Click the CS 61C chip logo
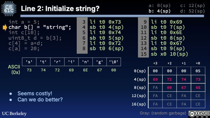The height and width of the screenshot is (118, 210). pos(10,8)
